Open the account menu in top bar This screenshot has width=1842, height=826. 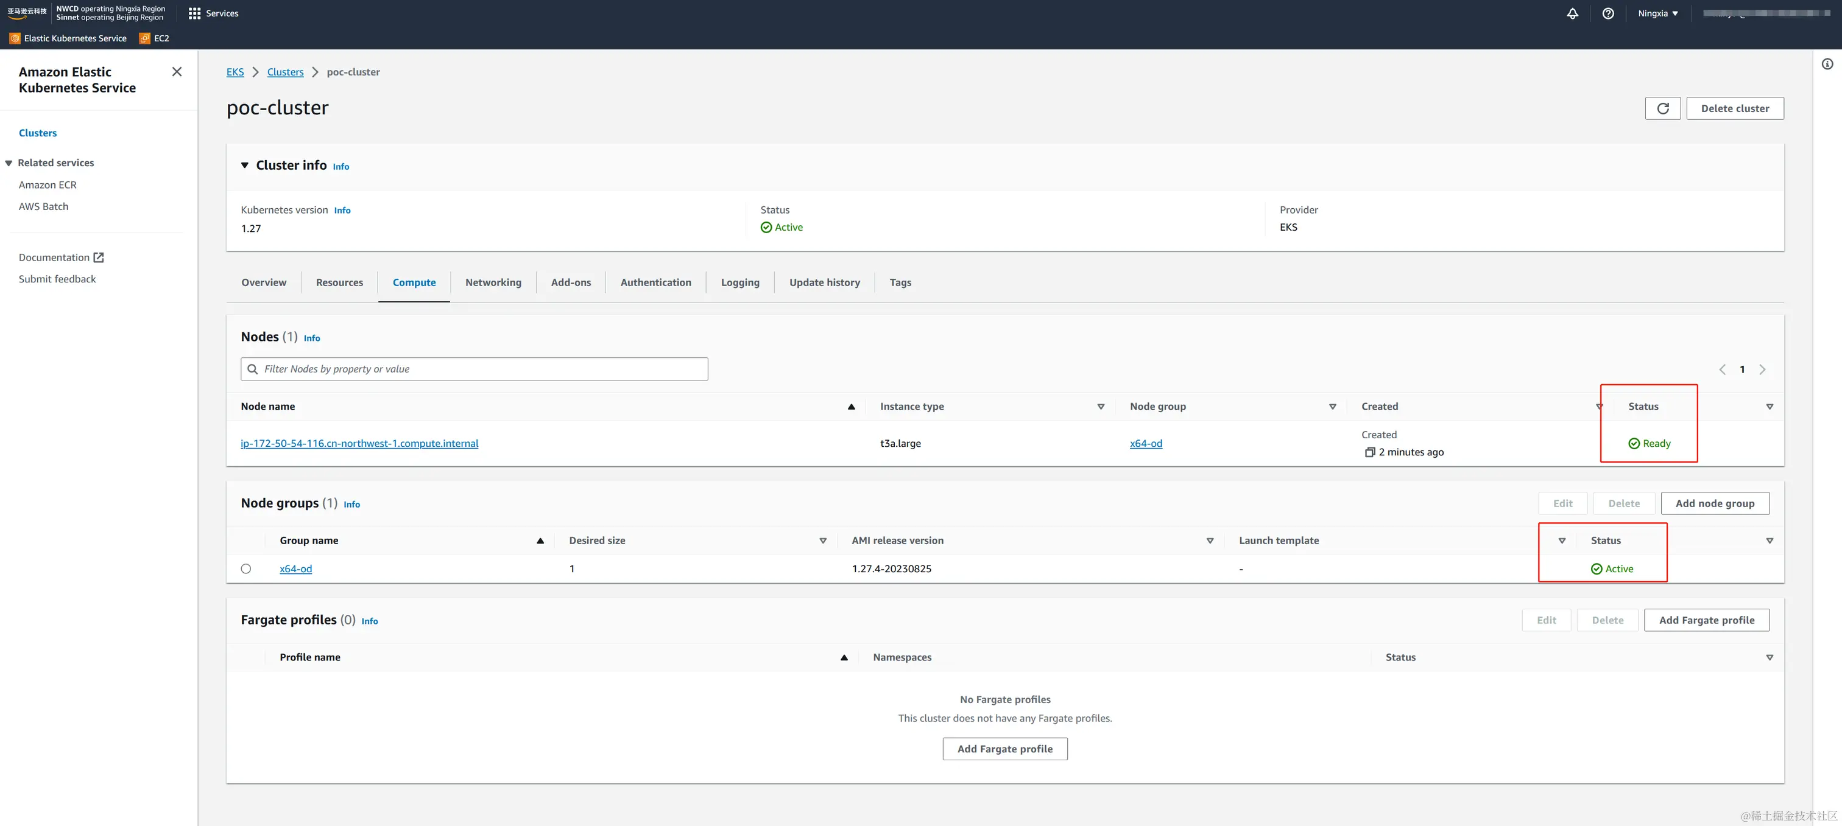(x=1766, y=13)
